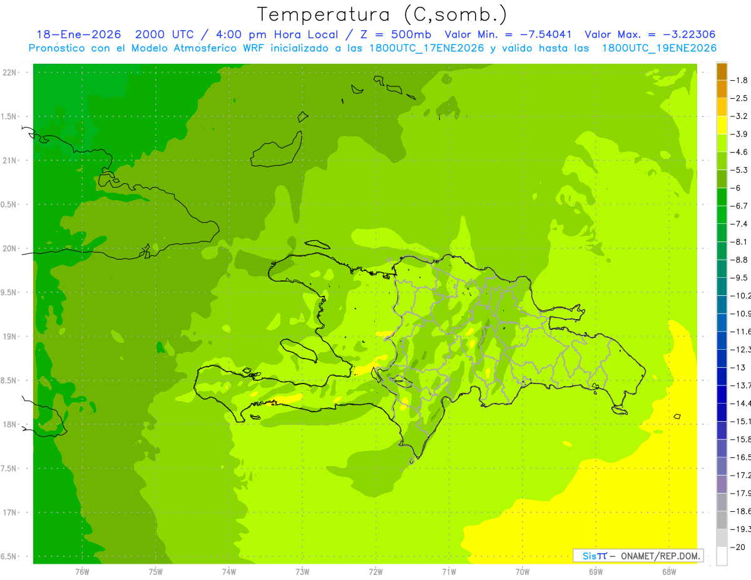
Task: Click the yellow legend swatch between -3.2 and -3.9
Action: coord(722,125)
